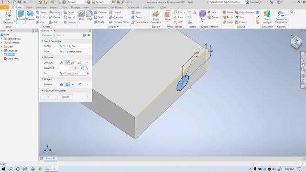The width and height of the screenshot is (306, 172).
Task: Open the freeform Box tool
Action: (203, 16)
